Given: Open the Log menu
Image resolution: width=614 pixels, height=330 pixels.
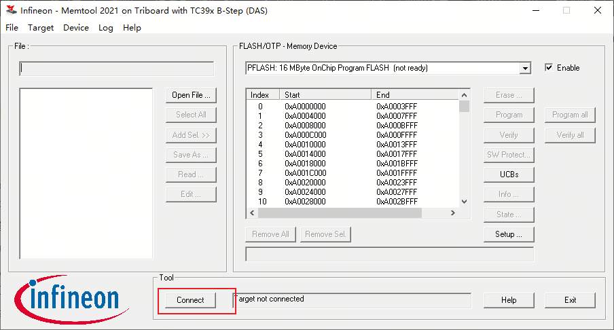Looking at the screenshot, I should point(106,28).
